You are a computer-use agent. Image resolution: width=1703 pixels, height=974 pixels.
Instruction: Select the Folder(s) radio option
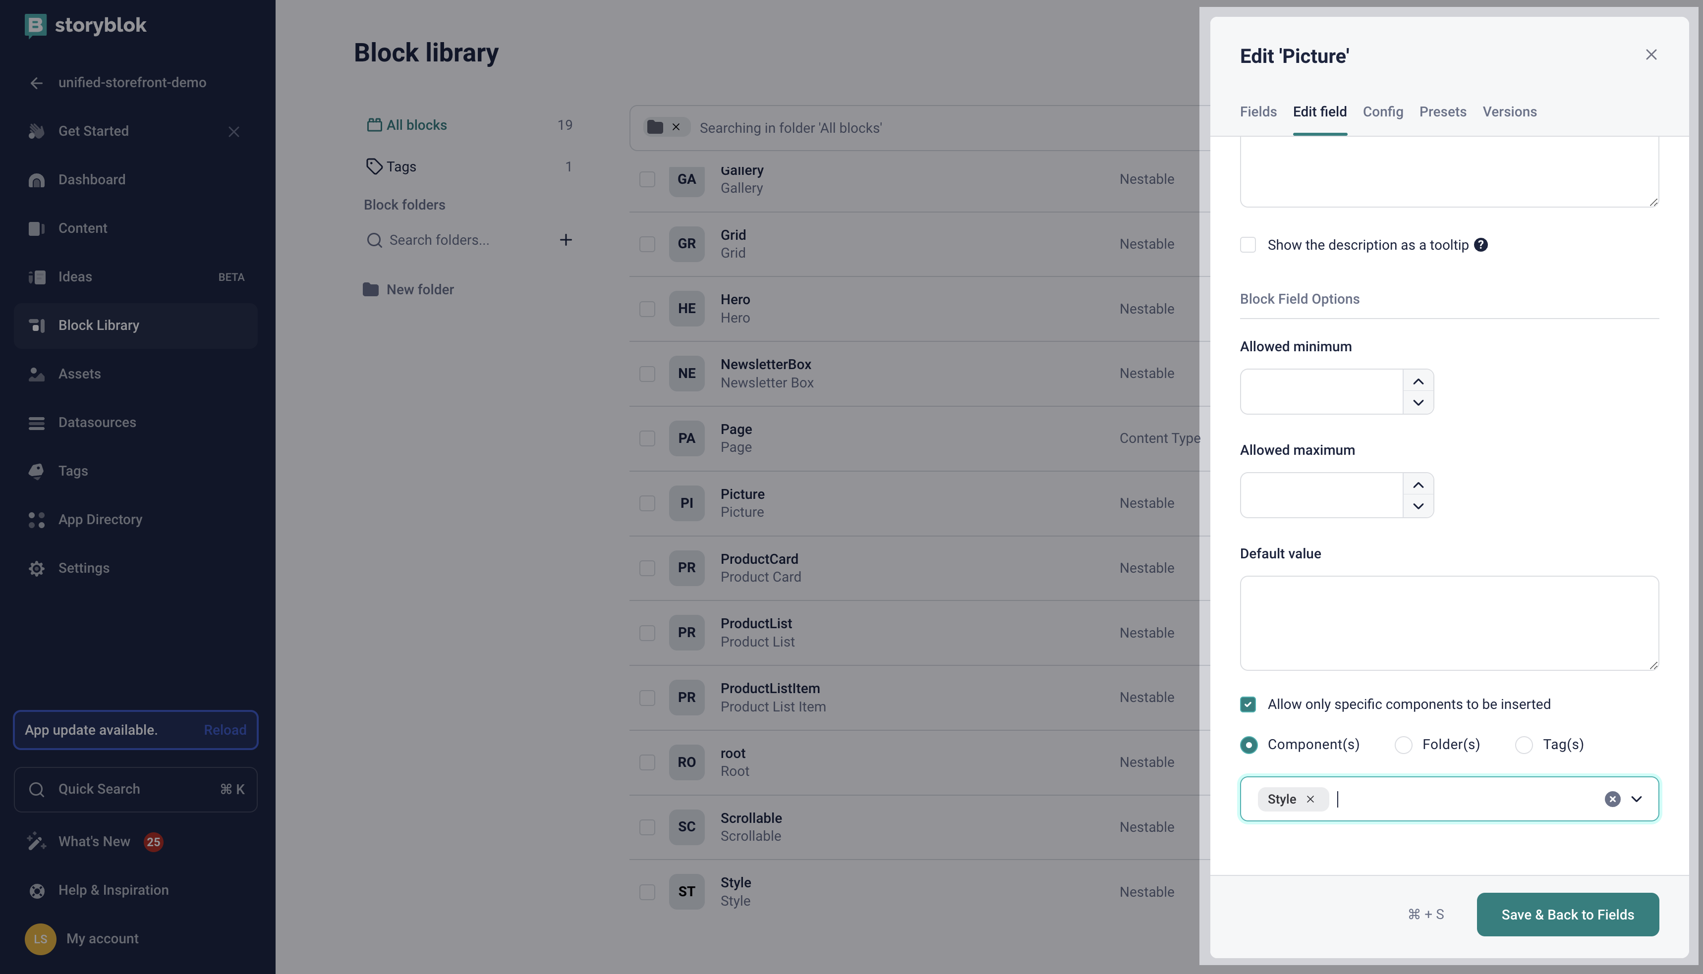tap(1403, 745)
